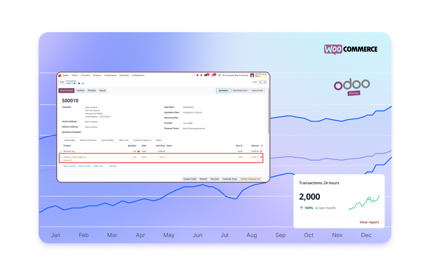Click the Preview button
Image resolution: width=430 pixels, height=275 pixels.
[x=92, y=90]
